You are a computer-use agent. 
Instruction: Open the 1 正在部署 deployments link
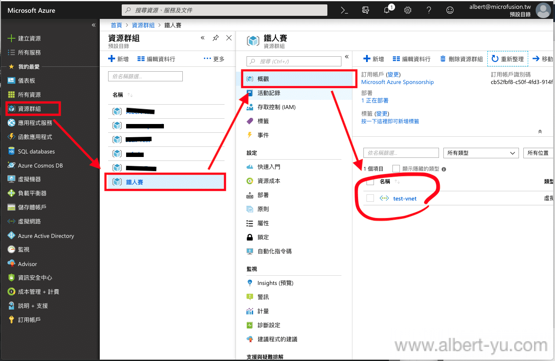click(x=375, y=101)
